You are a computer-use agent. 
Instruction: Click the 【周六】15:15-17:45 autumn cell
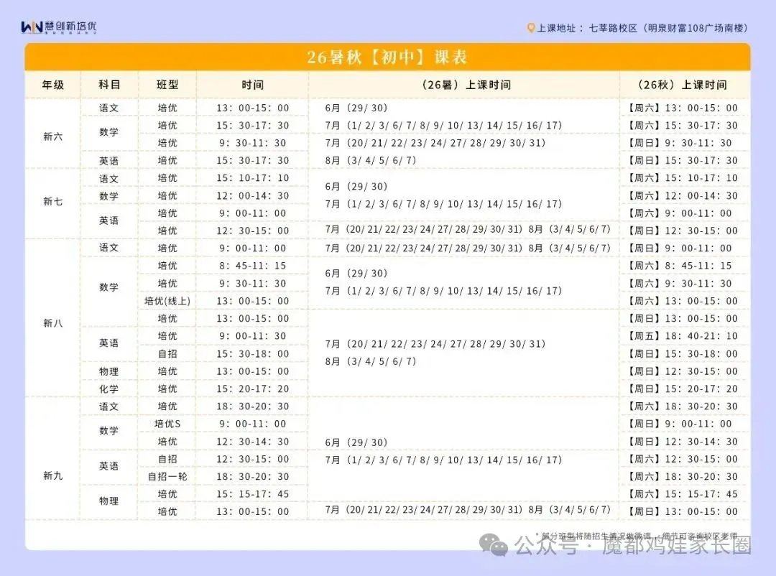(685, 494)
